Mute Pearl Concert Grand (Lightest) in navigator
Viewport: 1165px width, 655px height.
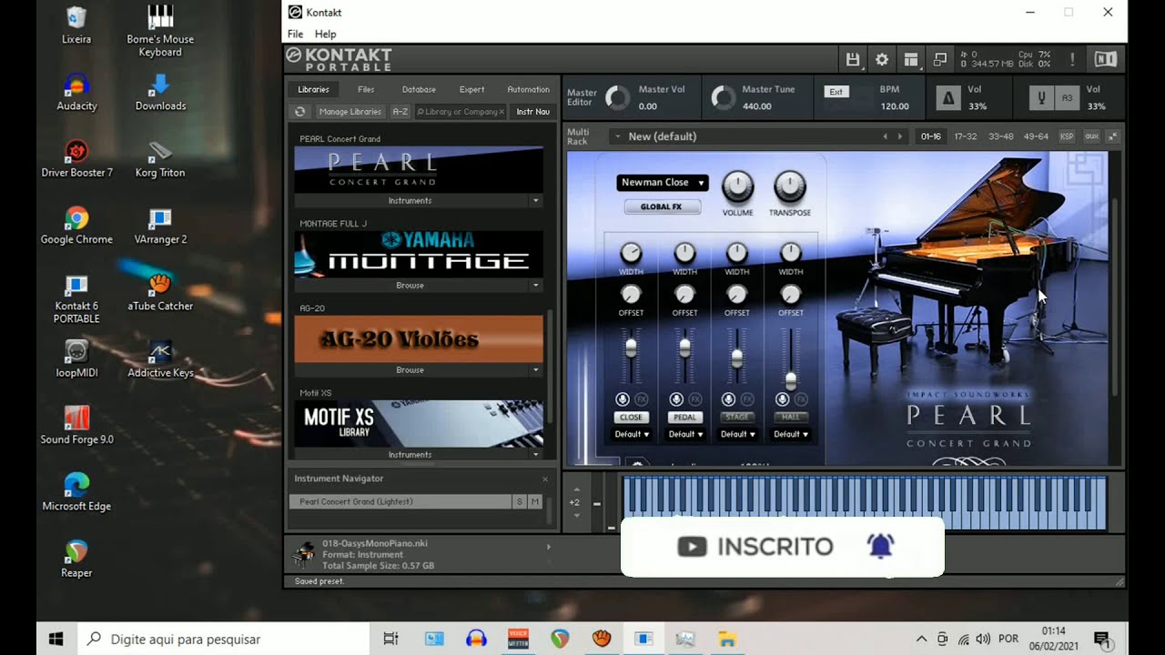point(535,501)
